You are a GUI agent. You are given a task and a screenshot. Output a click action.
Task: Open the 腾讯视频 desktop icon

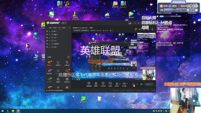(x=131, y=15)
